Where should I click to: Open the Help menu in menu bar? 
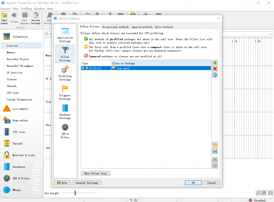tap(50, 9)
